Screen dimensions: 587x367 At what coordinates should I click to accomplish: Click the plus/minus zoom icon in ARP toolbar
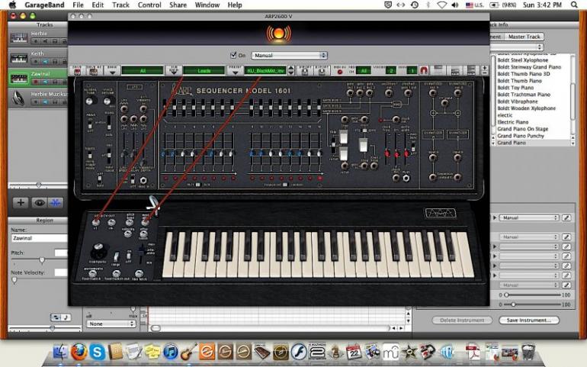[x=484, y=70]
